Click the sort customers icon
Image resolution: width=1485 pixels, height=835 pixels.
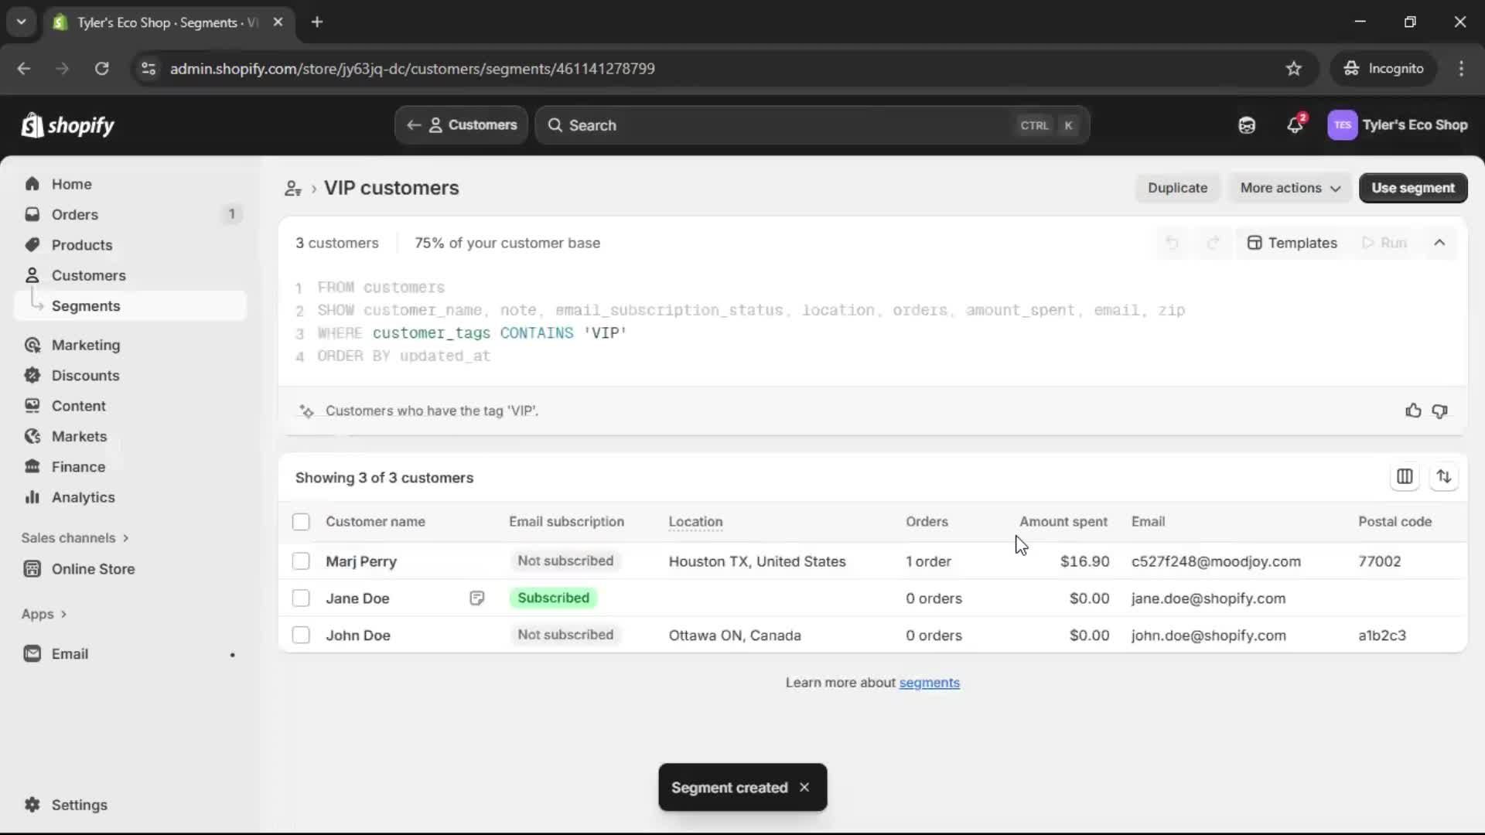(1443, 477)
